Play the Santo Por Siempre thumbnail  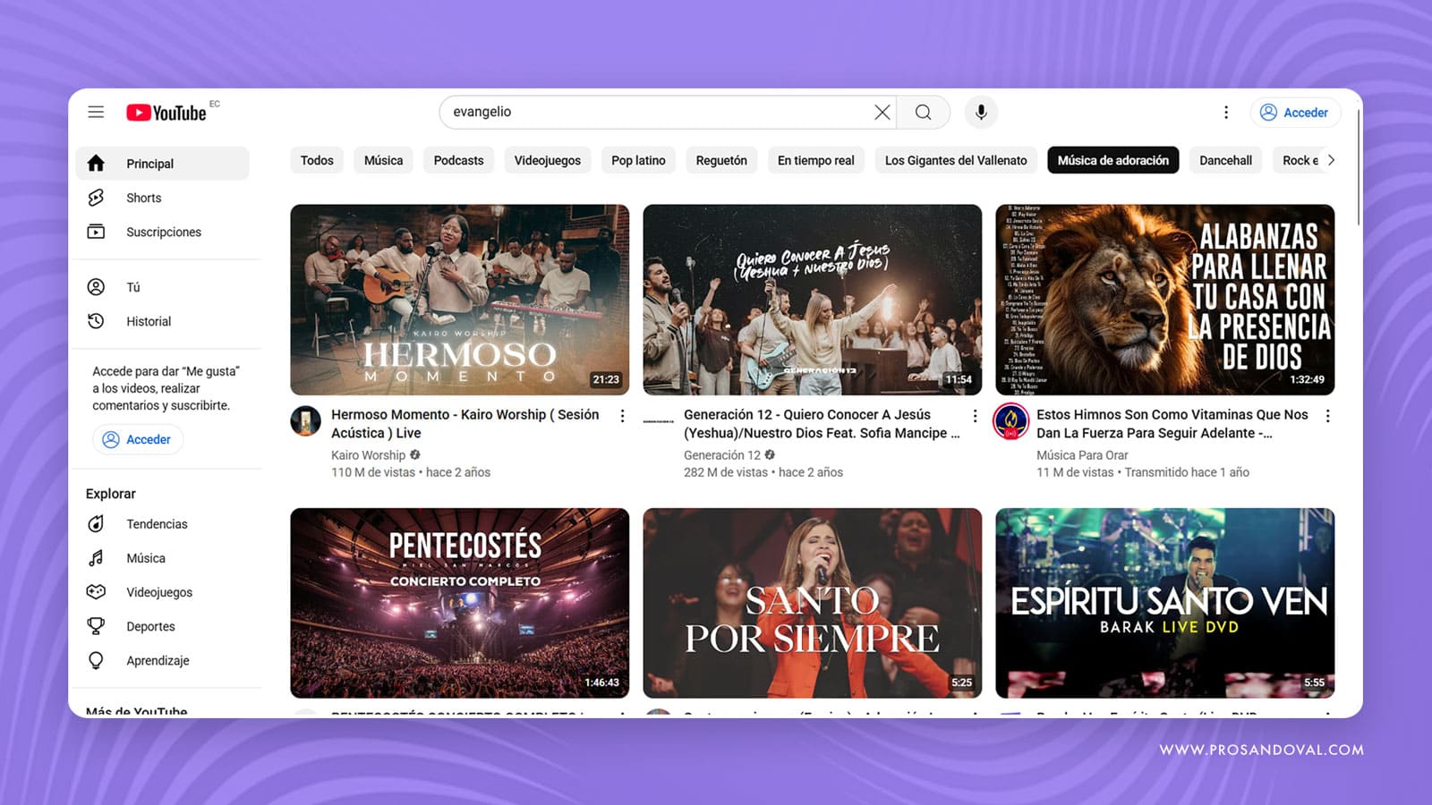813,603
